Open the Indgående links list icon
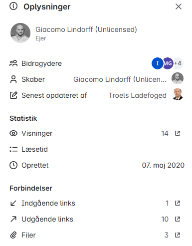 (178, 203)
